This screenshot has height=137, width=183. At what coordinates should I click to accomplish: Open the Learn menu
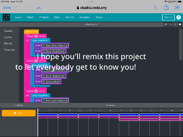[x=18, y=18]
